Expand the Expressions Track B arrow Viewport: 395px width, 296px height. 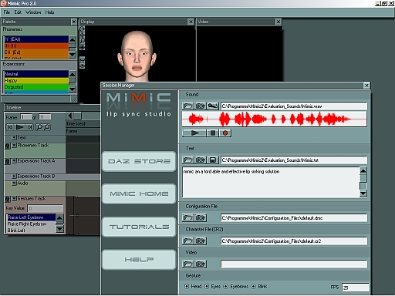click(x=14, y=177)
